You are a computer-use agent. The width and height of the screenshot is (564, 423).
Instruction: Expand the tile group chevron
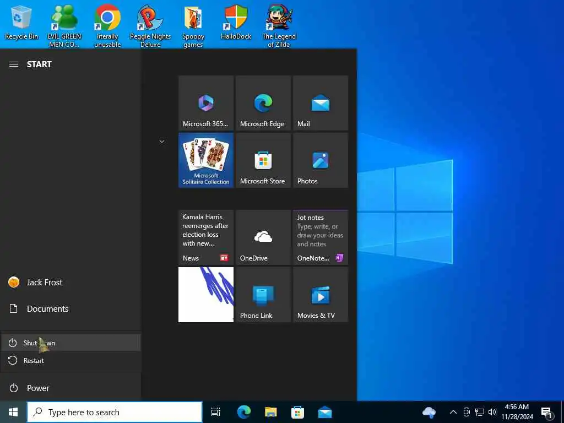coord(162,142)
